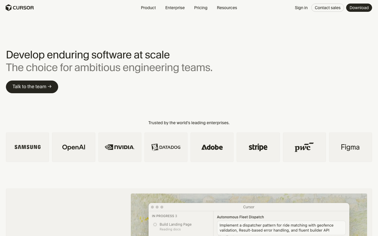The width and height of the screenshot is (378, 236).
Task: Click the Adobe logo card
Action: (212, 147)
